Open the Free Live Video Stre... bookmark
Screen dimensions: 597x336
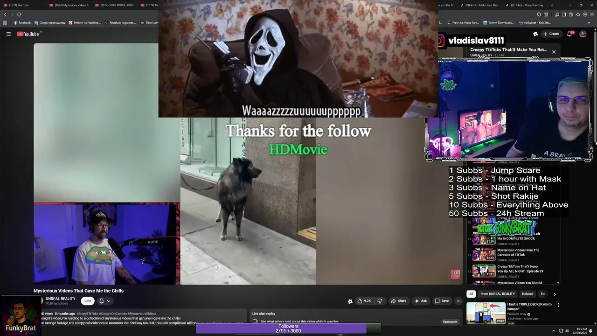463,22
